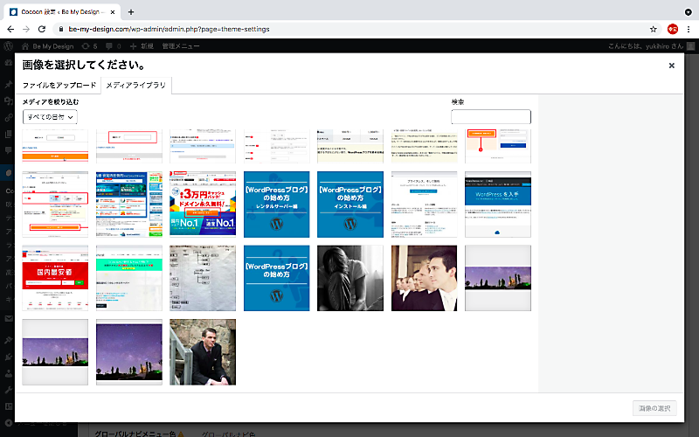
Task: Open the すべての日付 filter dropdown
Action: pyautogui.click(x=50, y=116)
